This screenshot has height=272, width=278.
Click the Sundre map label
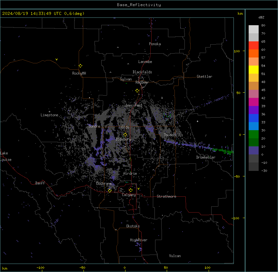[94, 126]
